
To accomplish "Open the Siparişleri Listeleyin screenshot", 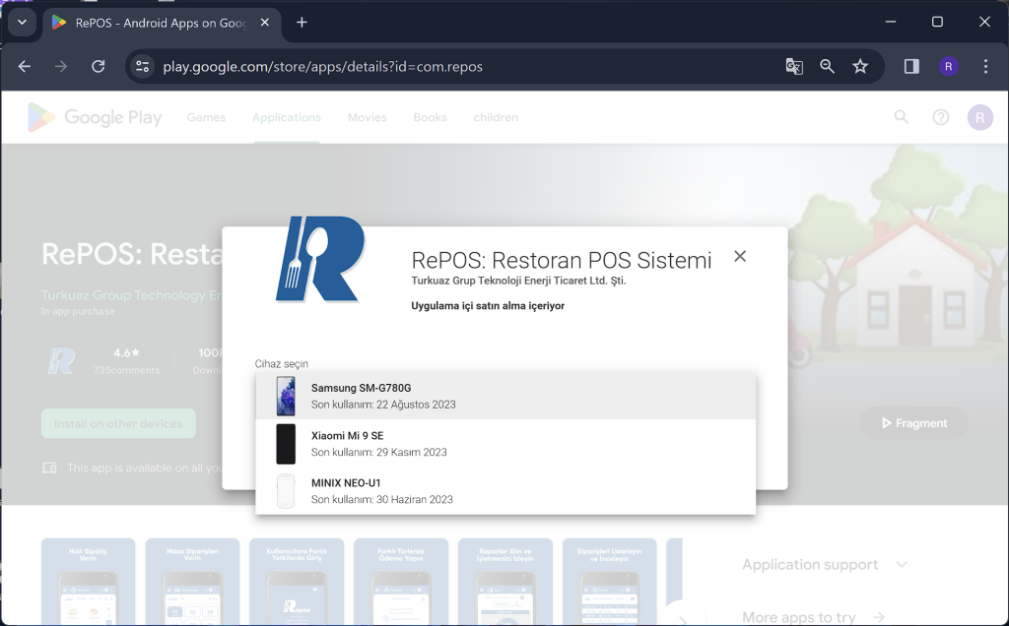I will 609,582.
